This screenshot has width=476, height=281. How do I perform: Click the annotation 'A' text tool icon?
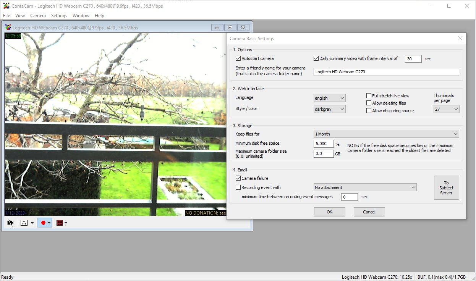click(24, 223)
